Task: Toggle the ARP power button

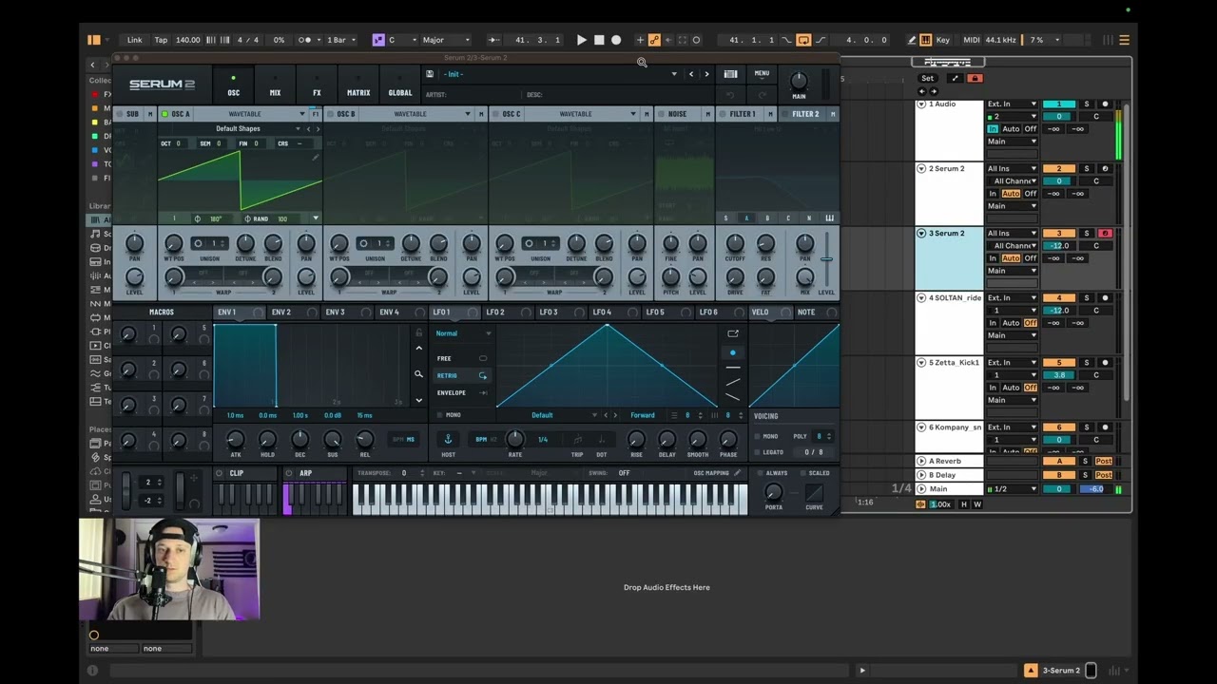Action: click(x=290, y=473)
